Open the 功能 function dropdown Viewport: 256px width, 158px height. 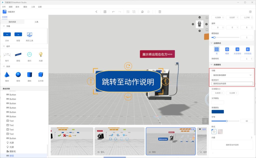pos(232,75)
